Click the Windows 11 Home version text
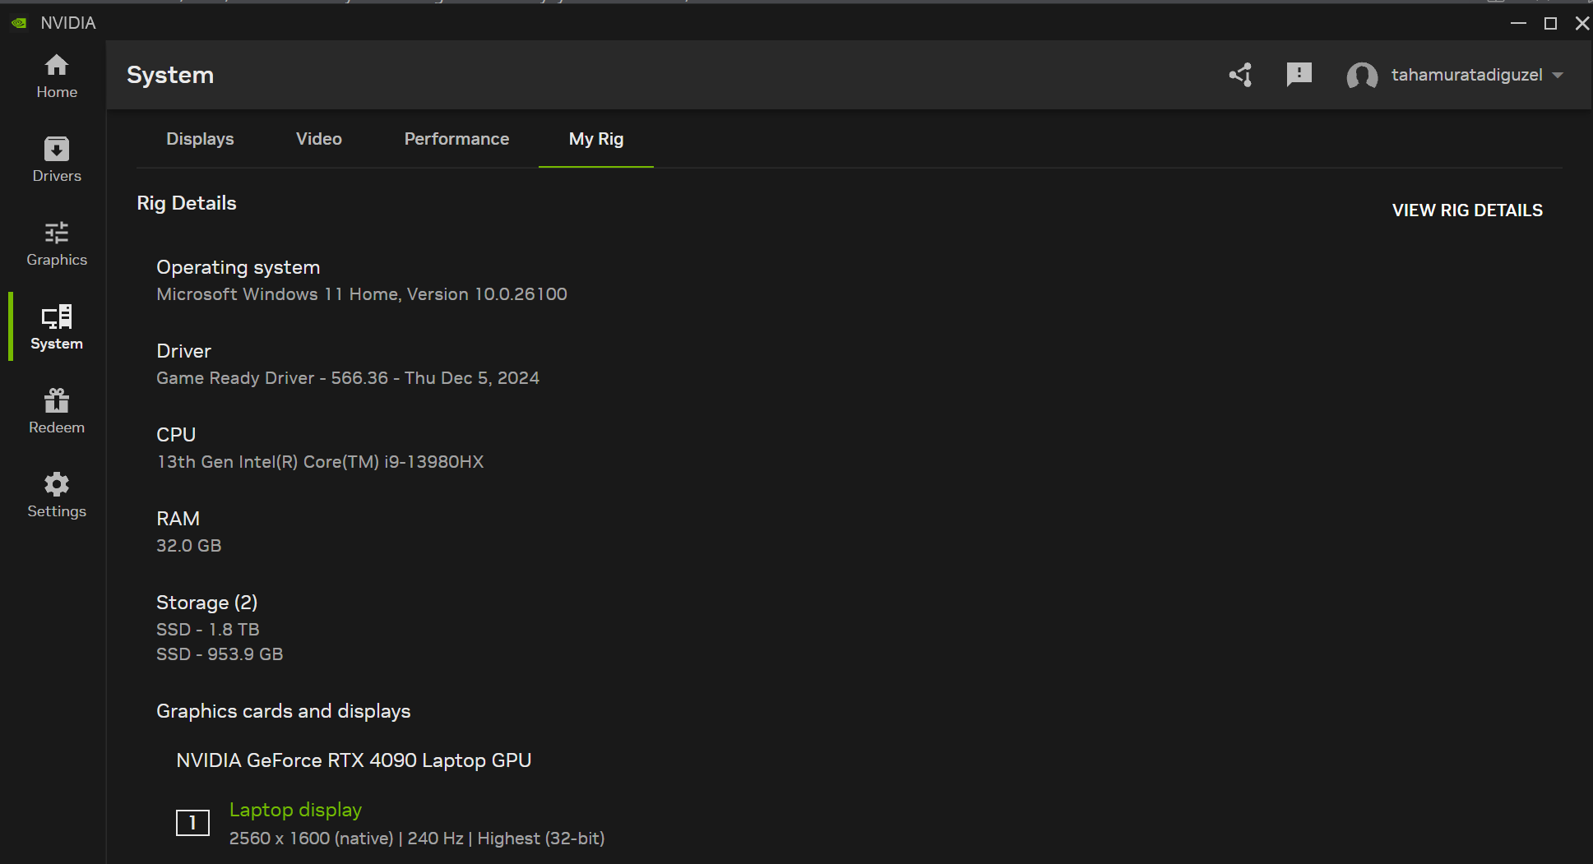The height and width of the screenshot is (864, 1593). pyautogui.click(x=362, y=294)
